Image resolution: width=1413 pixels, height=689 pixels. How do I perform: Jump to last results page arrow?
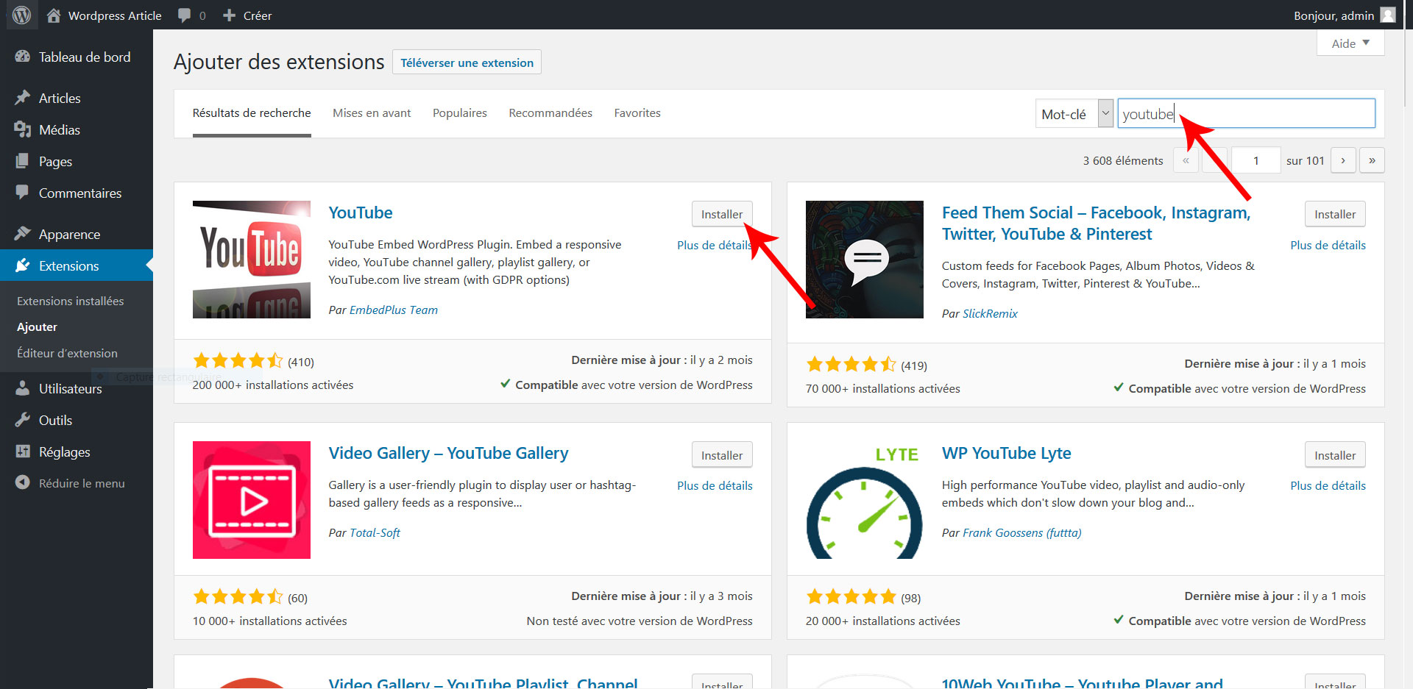click(1372, 160)
